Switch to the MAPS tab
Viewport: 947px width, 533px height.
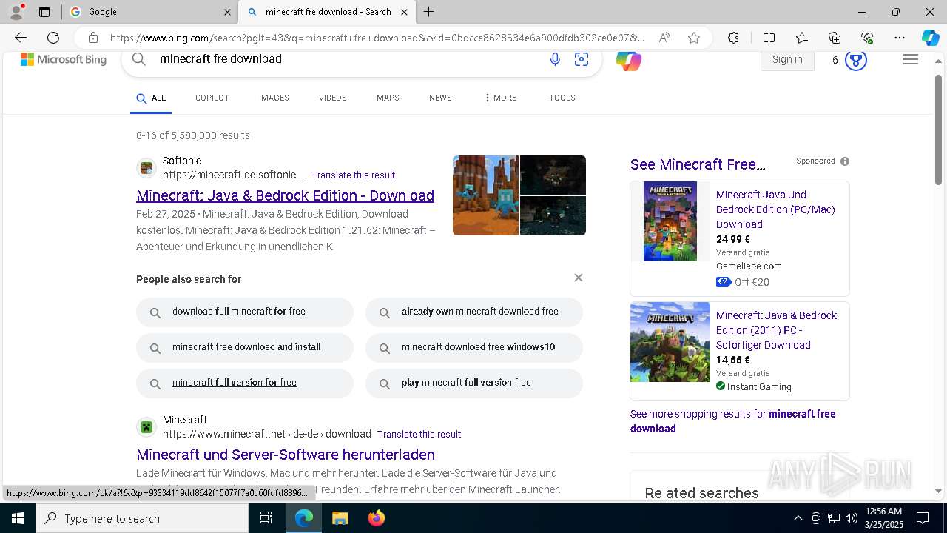(388, 98)
